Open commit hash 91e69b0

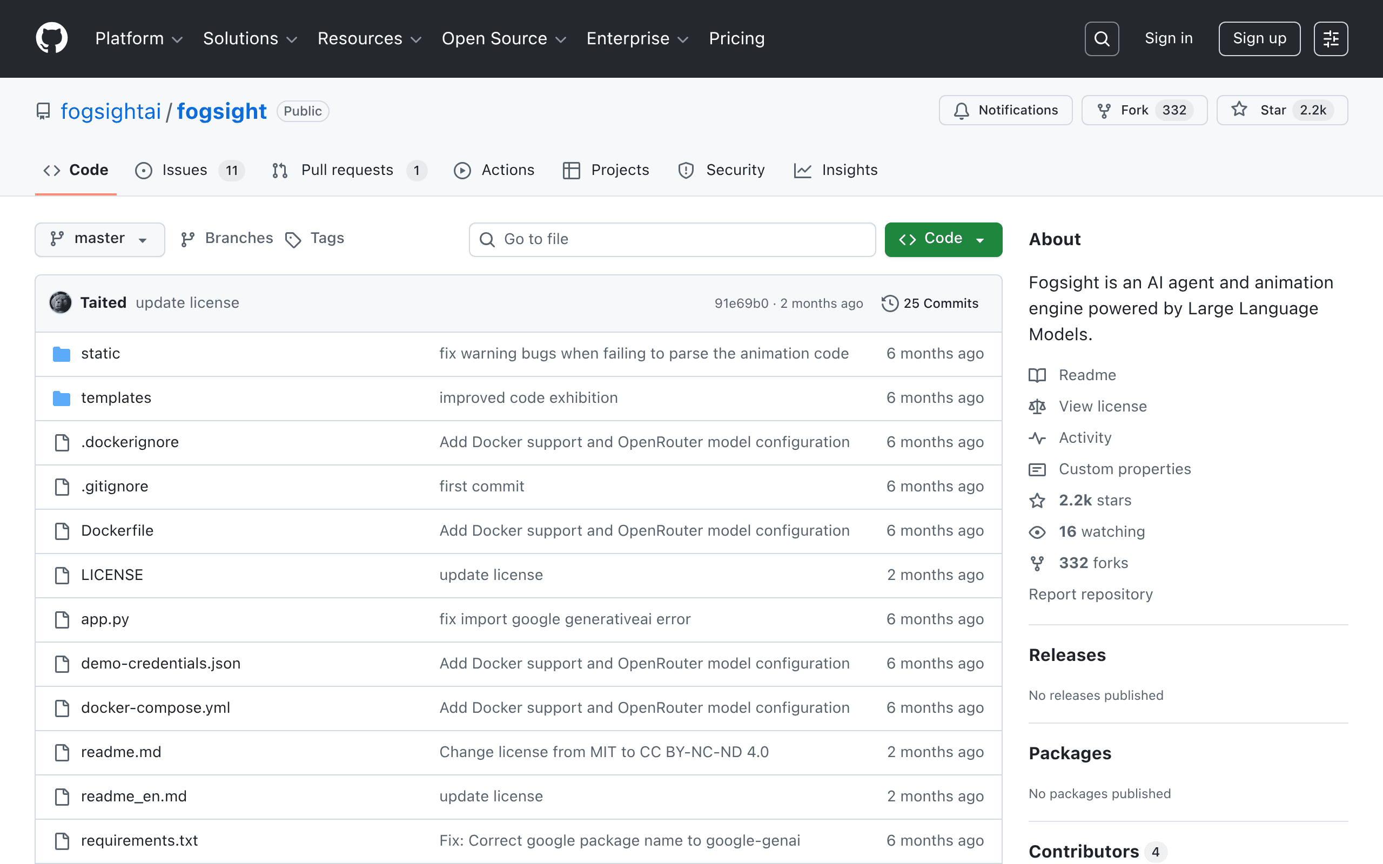741,303
